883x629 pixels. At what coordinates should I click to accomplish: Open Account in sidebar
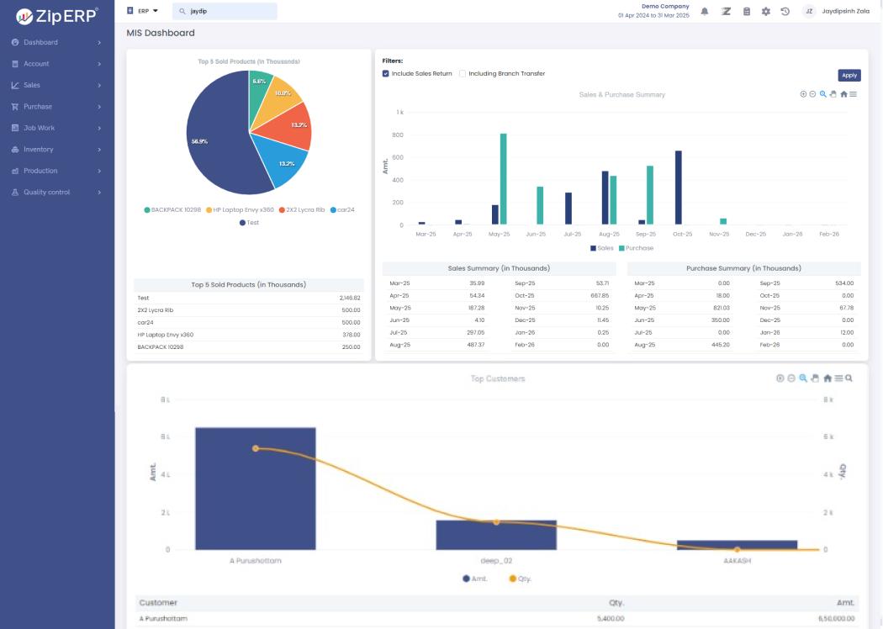[x=36, y=64]
